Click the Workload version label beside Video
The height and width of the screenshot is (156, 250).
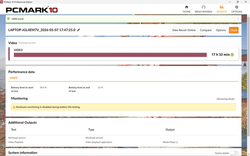point(27,43)
